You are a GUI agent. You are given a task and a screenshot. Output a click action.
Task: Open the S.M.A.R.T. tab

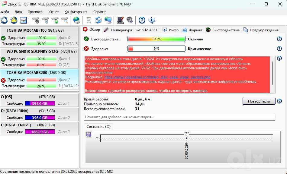coord(147,30)
